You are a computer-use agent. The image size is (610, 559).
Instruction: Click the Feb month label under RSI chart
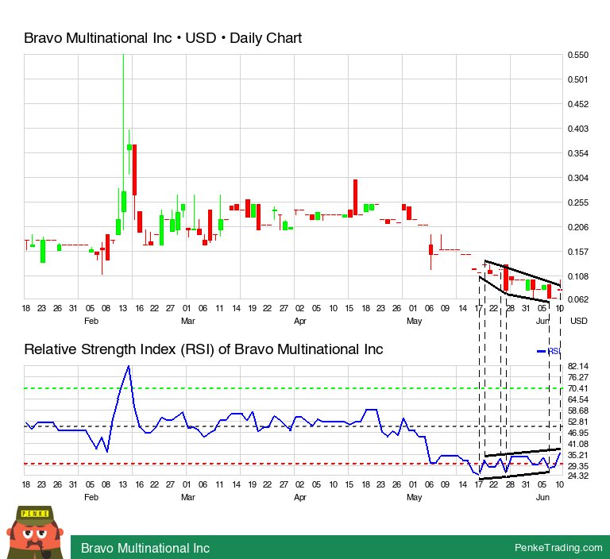(x=91, y=497)
